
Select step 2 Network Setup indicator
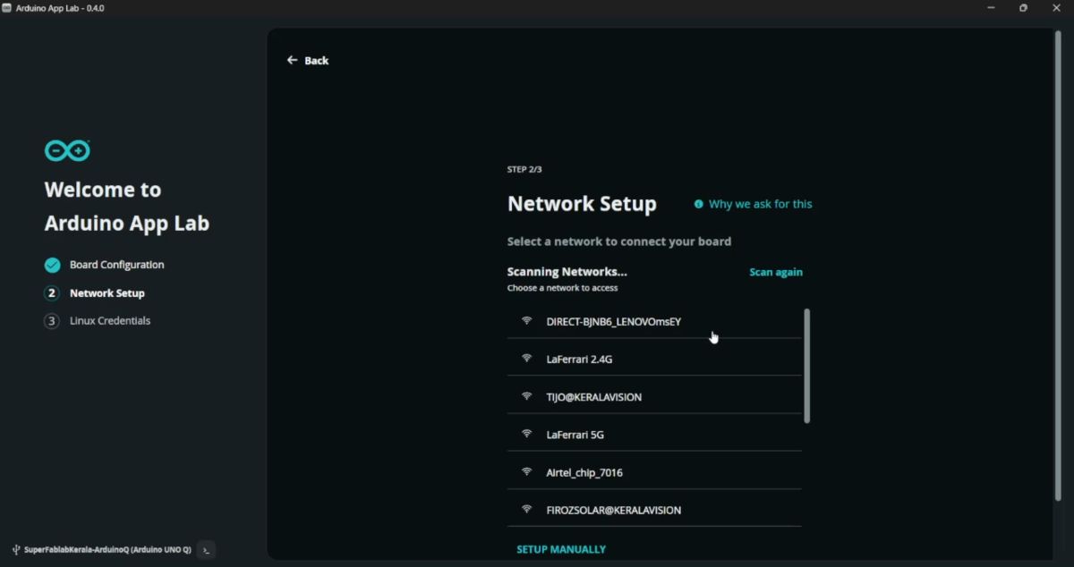(51, 292)
